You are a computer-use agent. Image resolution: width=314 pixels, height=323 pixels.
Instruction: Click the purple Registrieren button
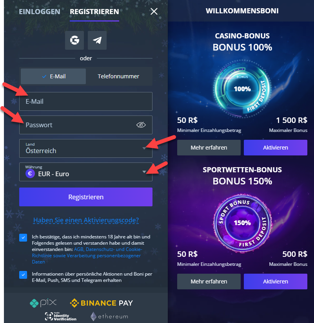(86, 197)
